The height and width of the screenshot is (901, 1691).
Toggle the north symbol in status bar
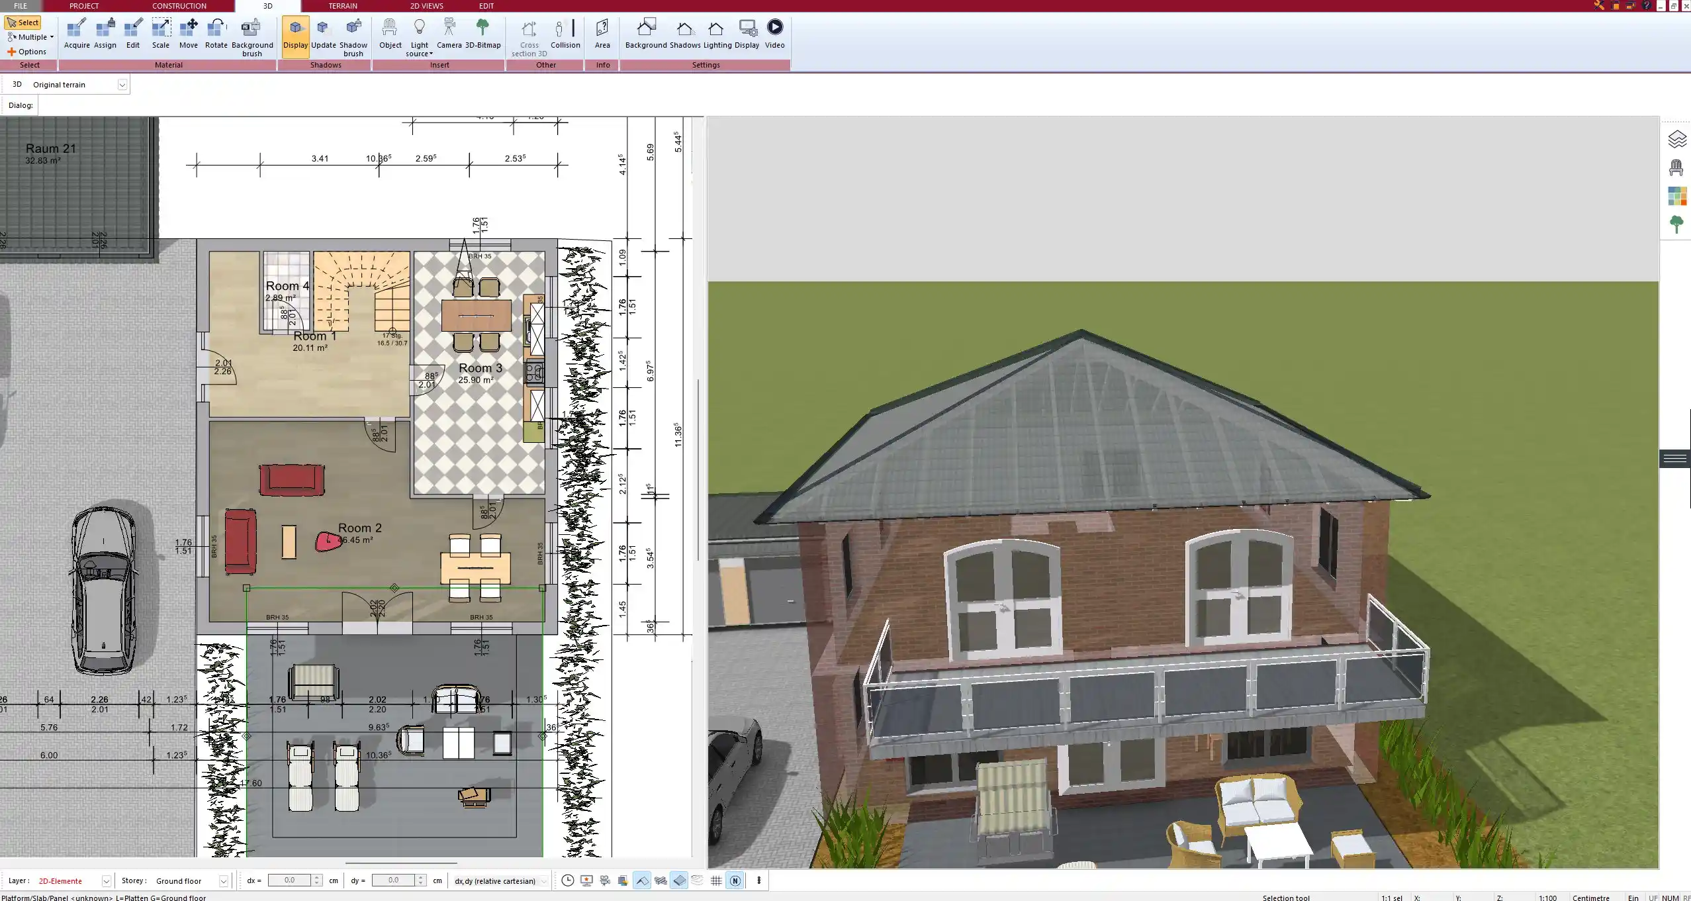[x=735, y=880]
